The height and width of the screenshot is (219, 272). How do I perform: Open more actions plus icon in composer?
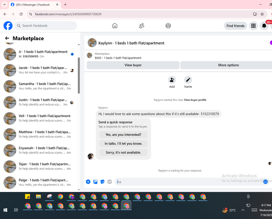pos(88,182)
